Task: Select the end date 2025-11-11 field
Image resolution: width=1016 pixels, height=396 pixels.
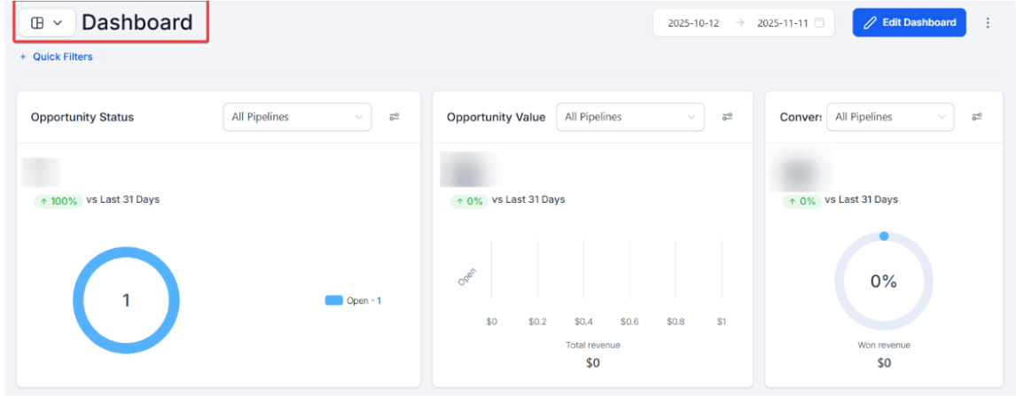Action: [x=782, y=23]
